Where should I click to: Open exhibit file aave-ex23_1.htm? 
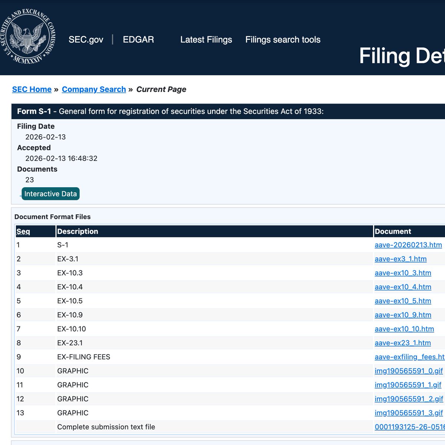(x=403, y=343)
